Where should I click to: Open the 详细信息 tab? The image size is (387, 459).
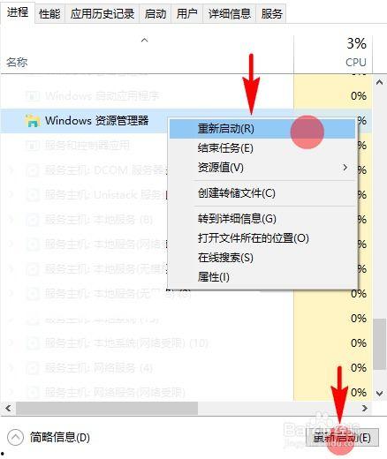point(230,13)
